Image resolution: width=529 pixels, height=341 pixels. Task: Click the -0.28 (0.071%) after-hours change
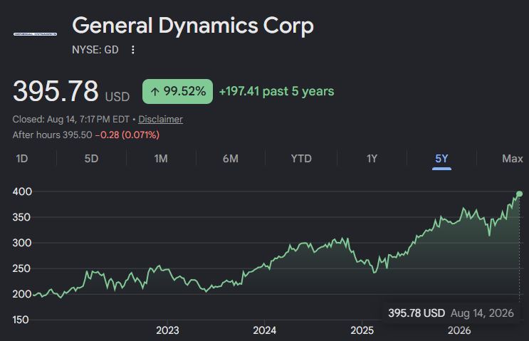(x=127, y=135)
